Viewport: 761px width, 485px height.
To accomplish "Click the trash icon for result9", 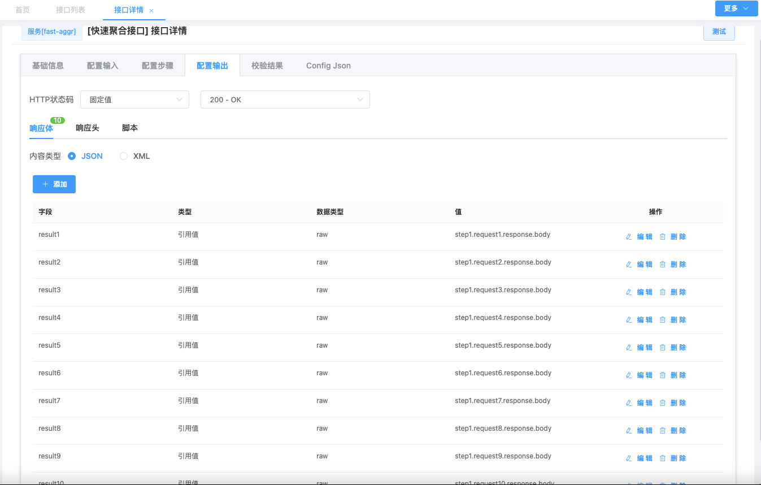I will pyautogui.click(x=663, y=458).
